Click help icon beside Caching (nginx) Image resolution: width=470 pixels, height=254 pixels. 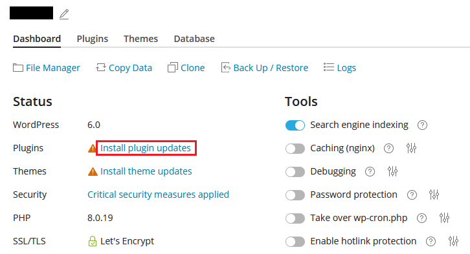(x=388, y=149)
